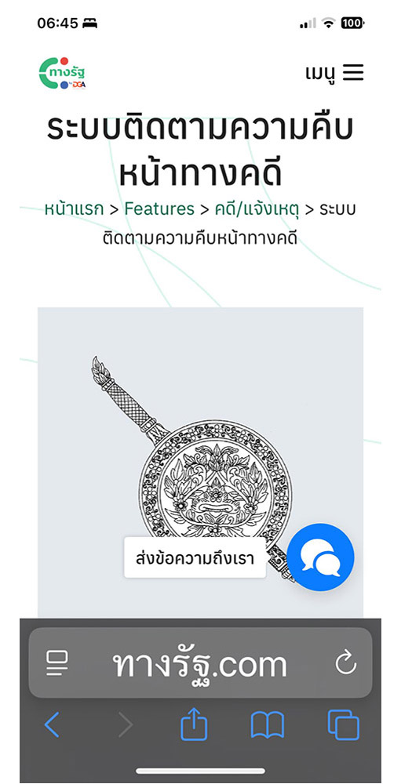Open the Safari bookmarks book icon
The width and height of the screenshot is (401, 784).
268,725
